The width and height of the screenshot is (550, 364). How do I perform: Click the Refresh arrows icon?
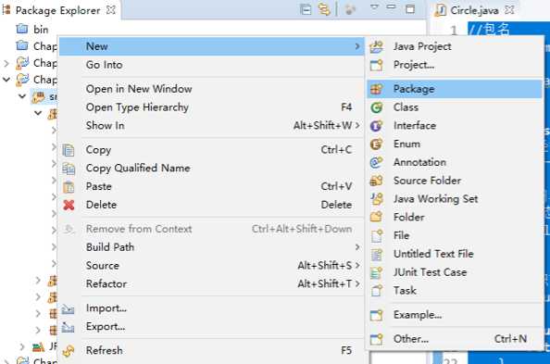(x=69, y=351)
